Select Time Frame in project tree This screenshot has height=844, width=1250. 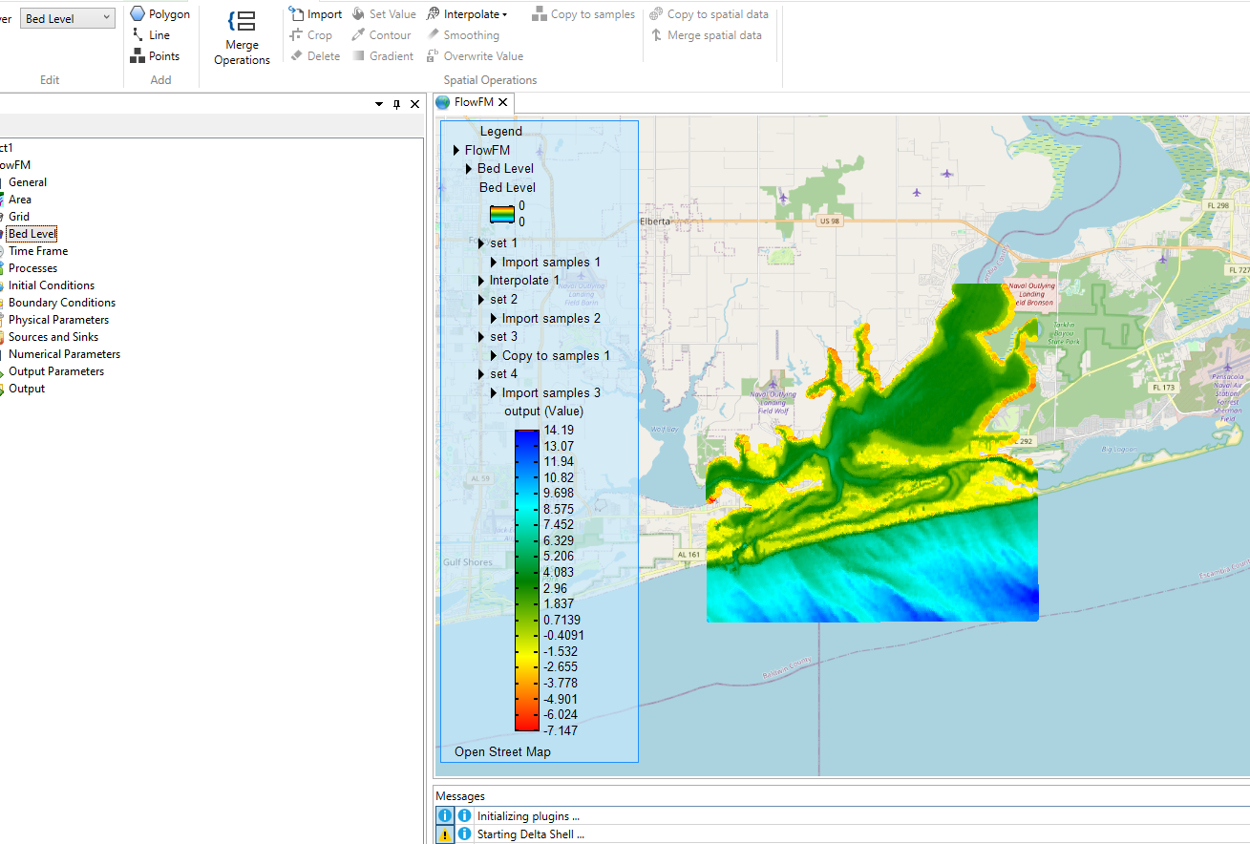pyautogui.click(x=38, y=251)
